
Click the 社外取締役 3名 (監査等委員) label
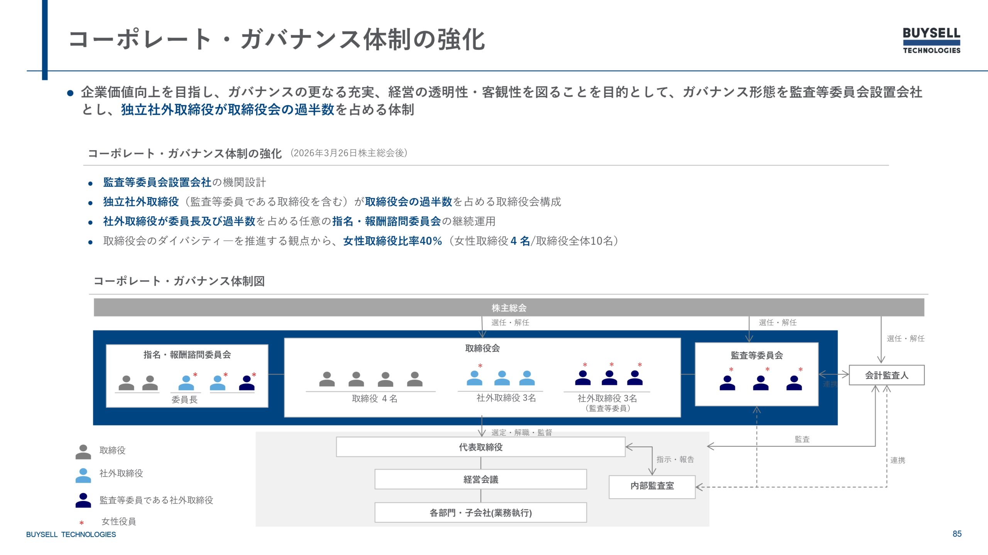[607, 403]
